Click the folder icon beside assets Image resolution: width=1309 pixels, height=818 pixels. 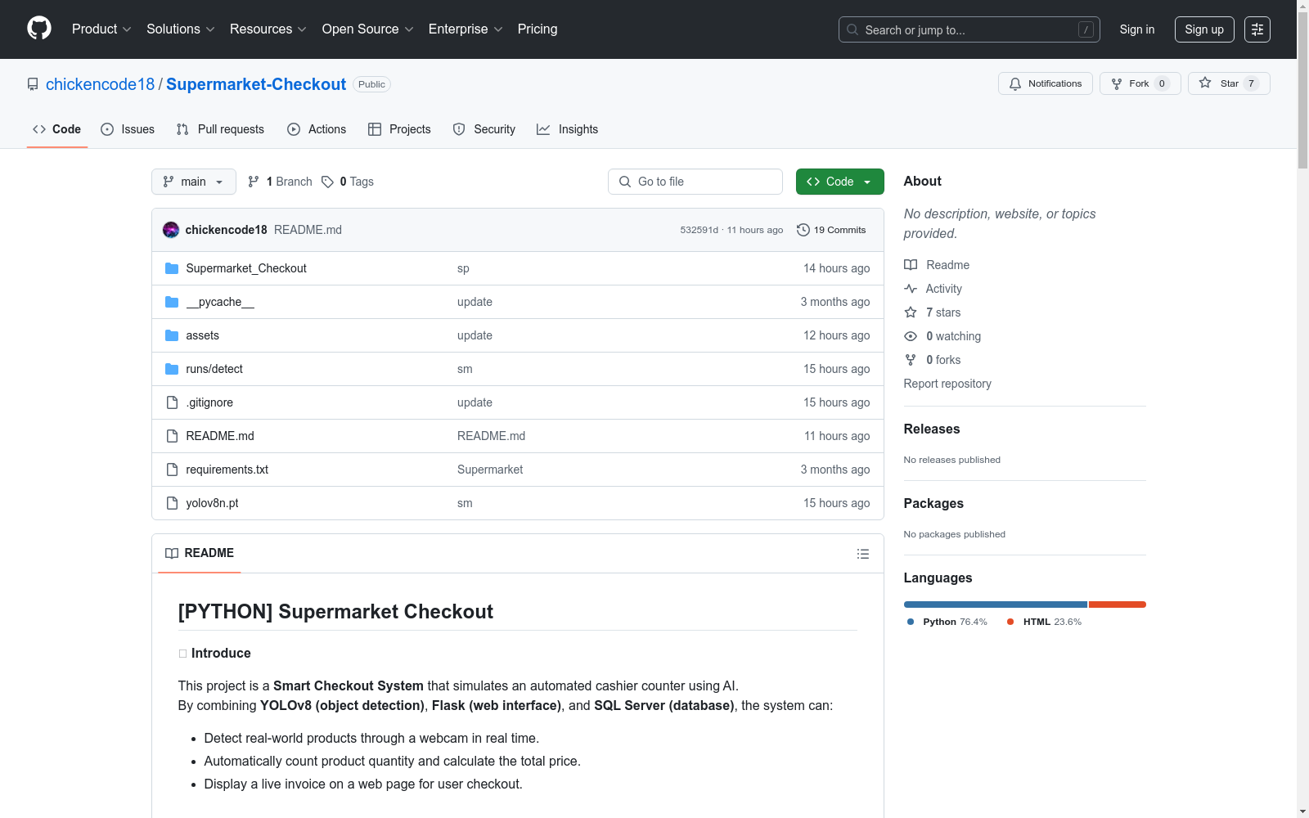[x=172, y=335]
